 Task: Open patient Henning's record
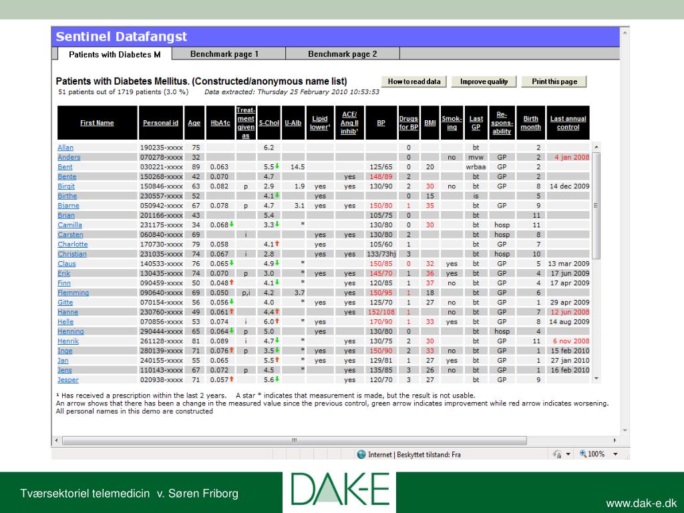coord(71,331)
